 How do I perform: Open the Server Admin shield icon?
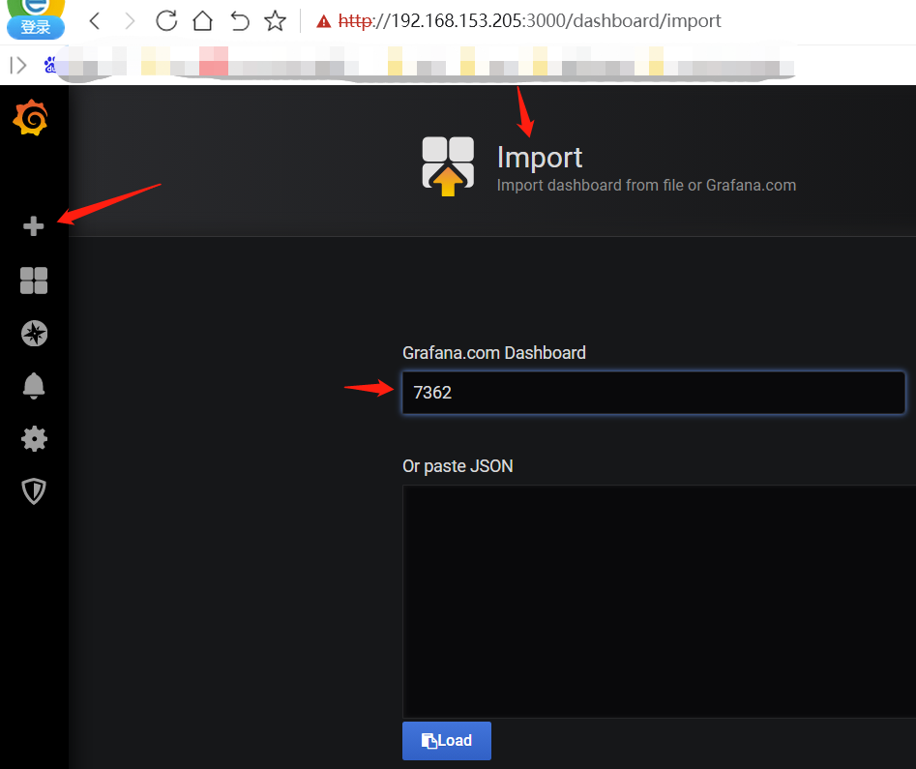click(34, 490)
